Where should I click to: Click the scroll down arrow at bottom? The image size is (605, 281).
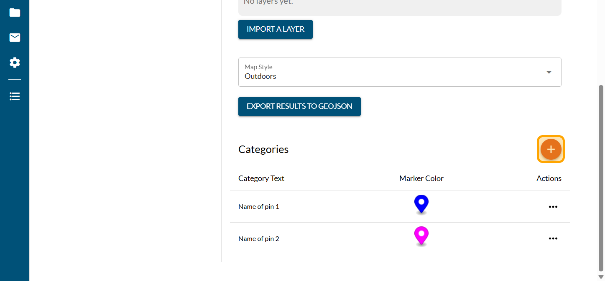coord(601,276)
